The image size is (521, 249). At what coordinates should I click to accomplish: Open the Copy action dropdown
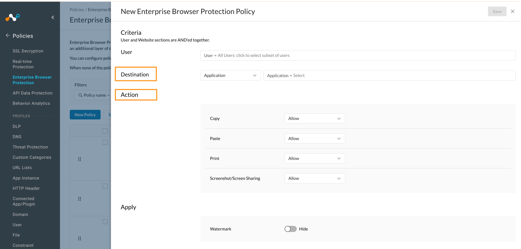coord(315,118)
